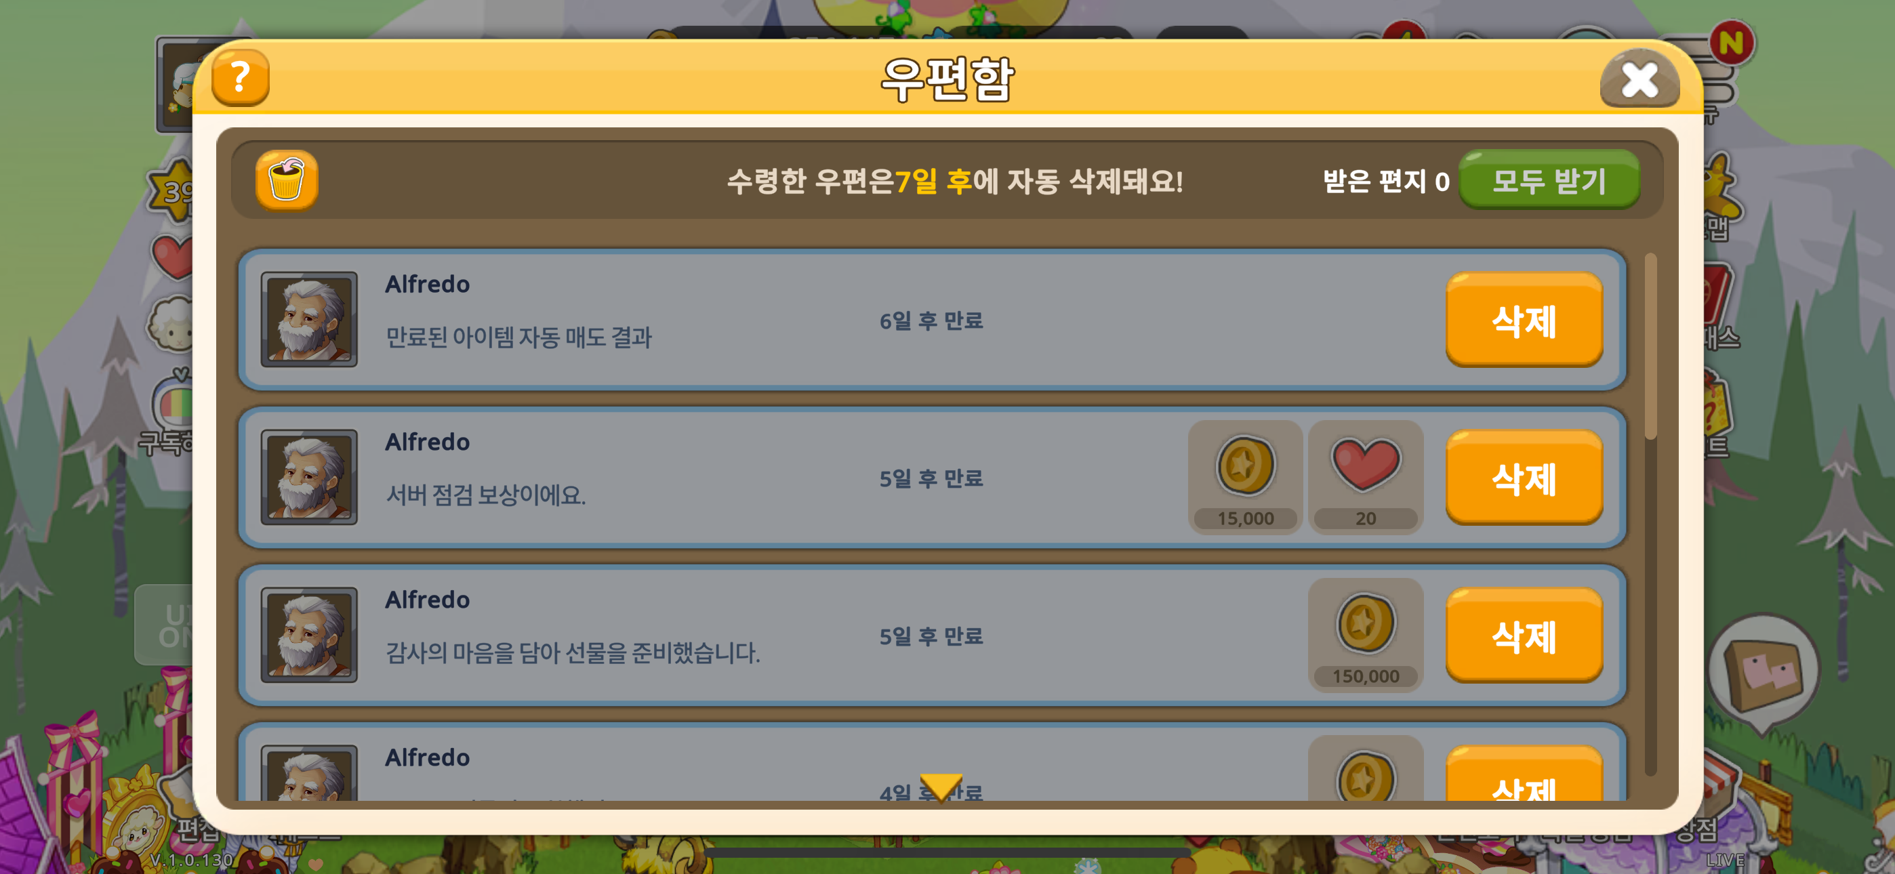Click the mailbox list scrollbar
1895x874 pixels.
pyautogui.click(x=1650, y=514)
